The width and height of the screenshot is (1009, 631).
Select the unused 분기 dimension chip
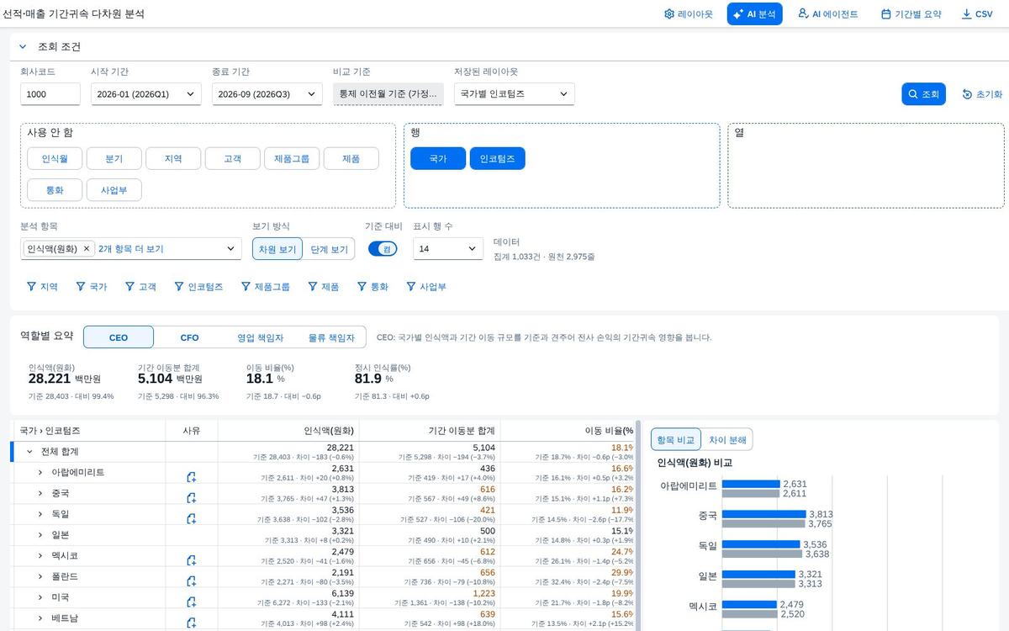pos(114,158)
